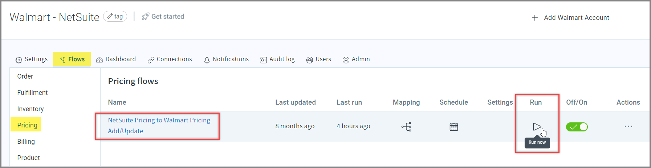651x168 pixels.
Task: Open the Mapping icon for pricing flow
Action: [x=406, y=127]
